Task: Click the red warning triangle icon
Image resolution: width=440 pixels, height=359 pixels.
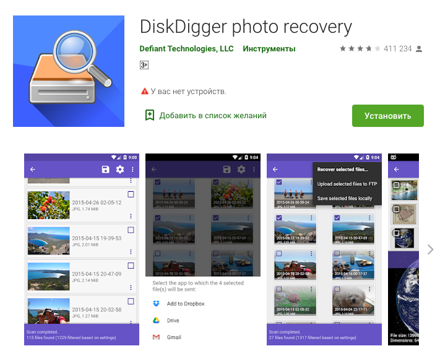Action: pyautogui.click(x=145, y=91)
